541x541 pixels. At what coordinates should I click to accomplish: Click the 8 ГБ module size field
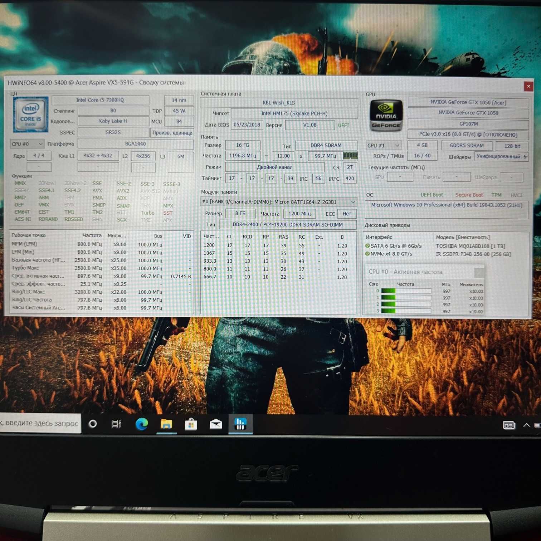240,214
